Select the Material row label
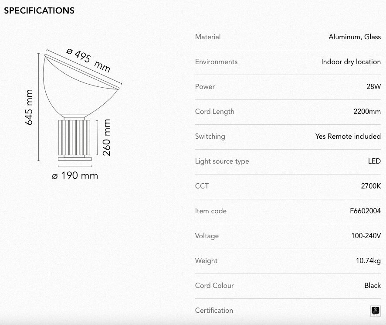Viewport: 386px width, 325px height. (x=208, y=37)
